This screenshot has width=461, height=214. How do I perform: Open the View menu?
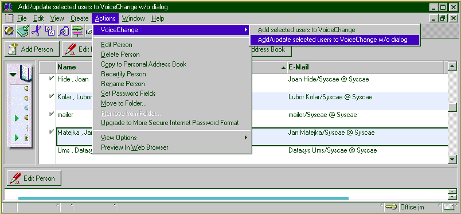click(57, 18)
